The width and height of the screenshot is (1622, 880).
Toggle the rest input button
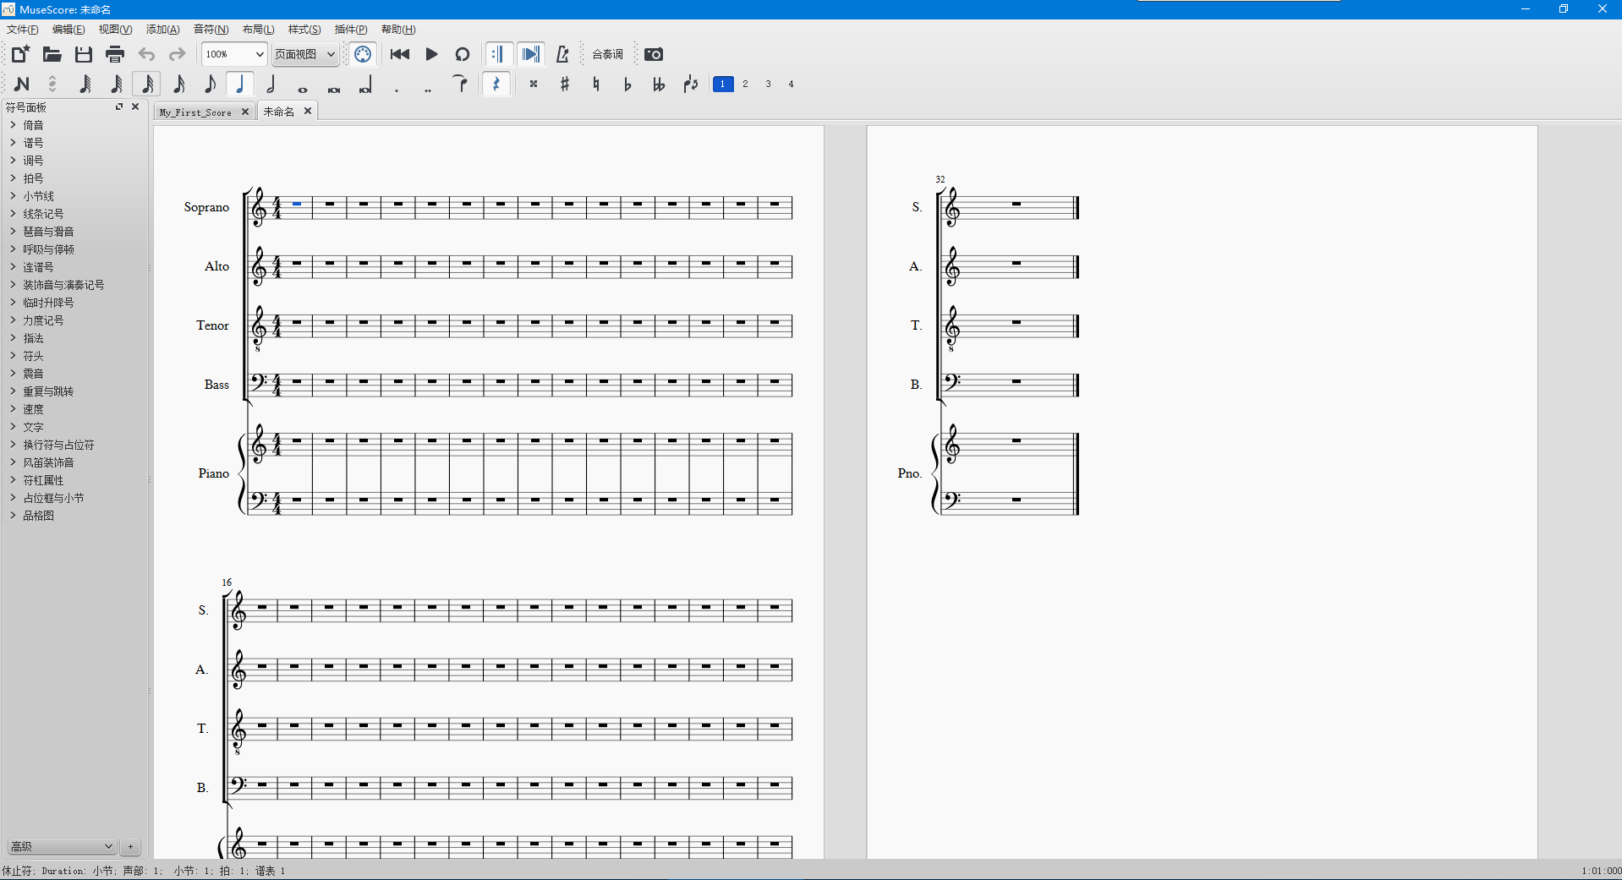point(496,84)
